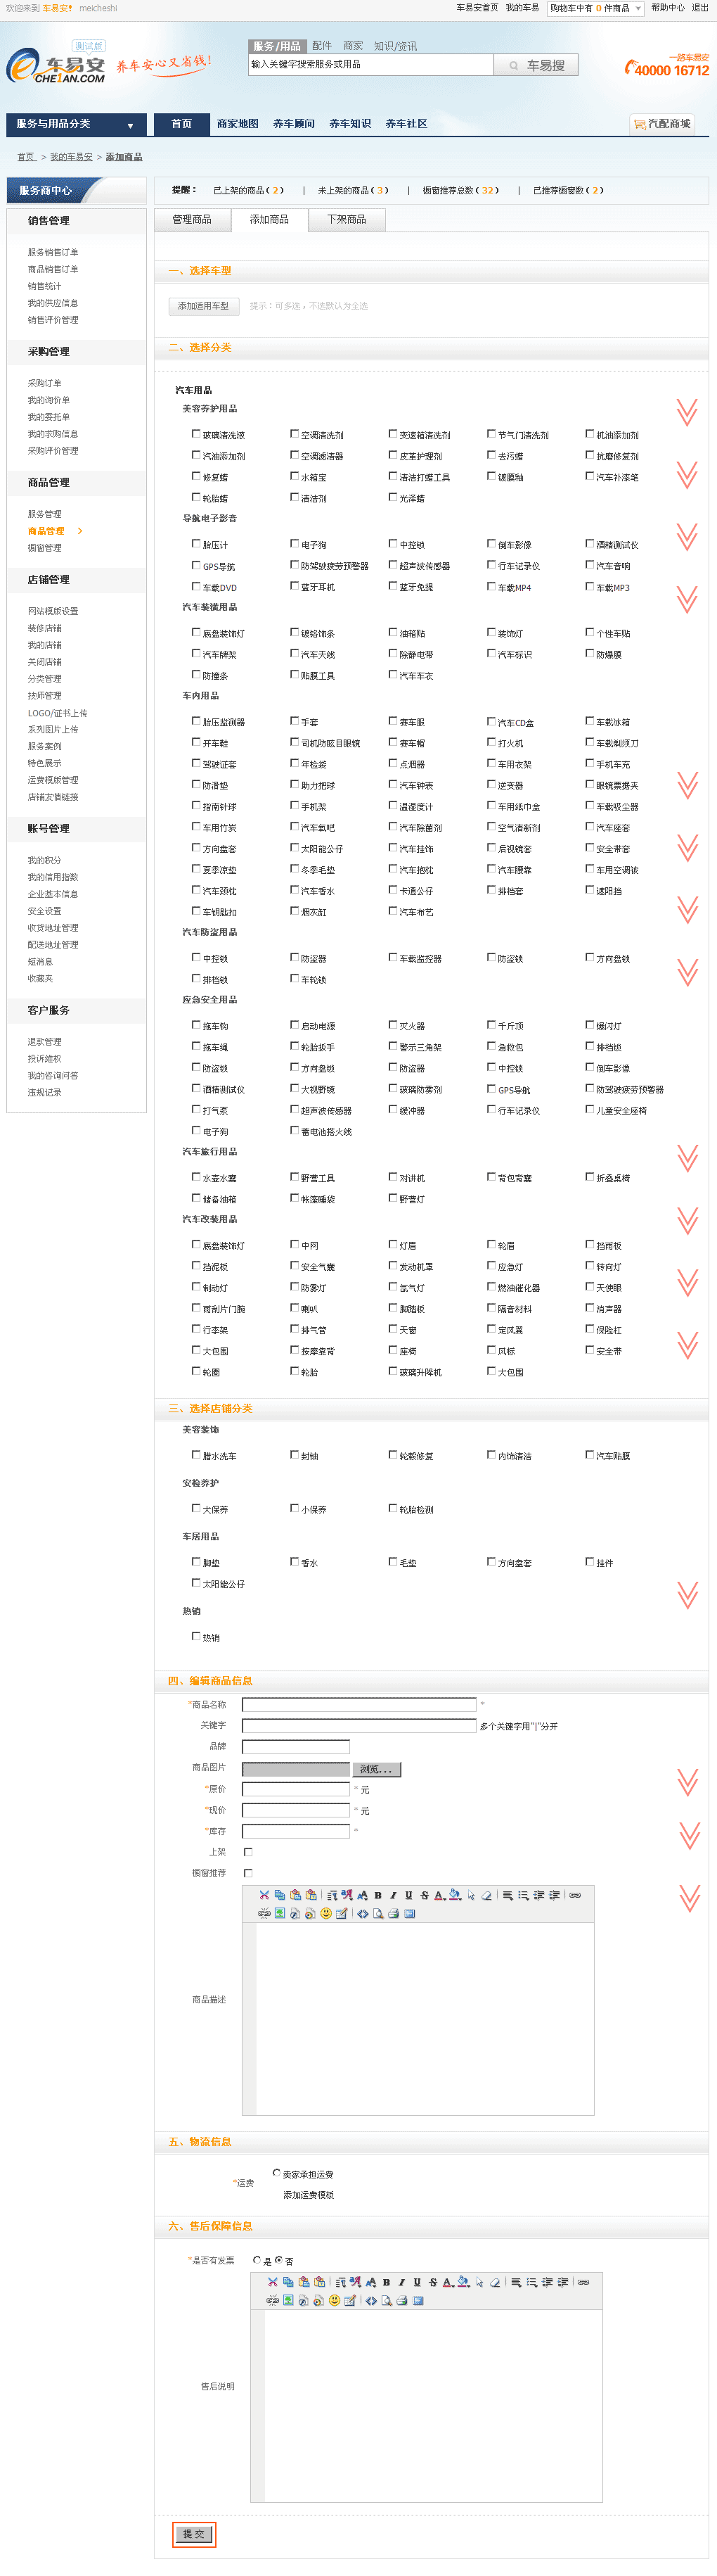Insert emoticon smiley in 售后说明 editor
The width and height of the screenshot is (717, 2576).
coord(333,2300)
